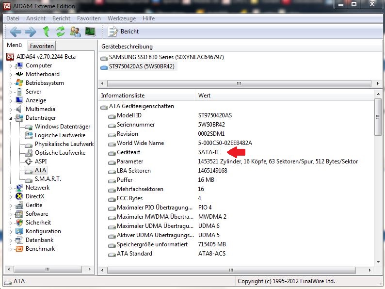Expand the Anzeige tree node
This screenshot has width=385, height=289.
pyautogui.click(x=11, y=101)
